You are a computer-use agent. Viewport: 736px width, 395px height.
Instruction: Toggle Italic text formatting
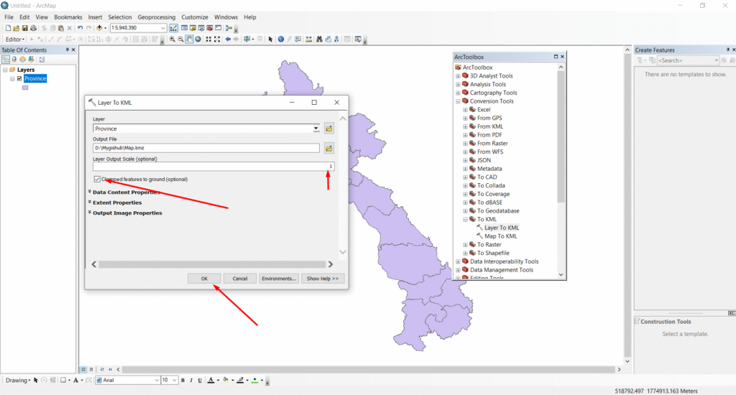[x=191, y=380]
